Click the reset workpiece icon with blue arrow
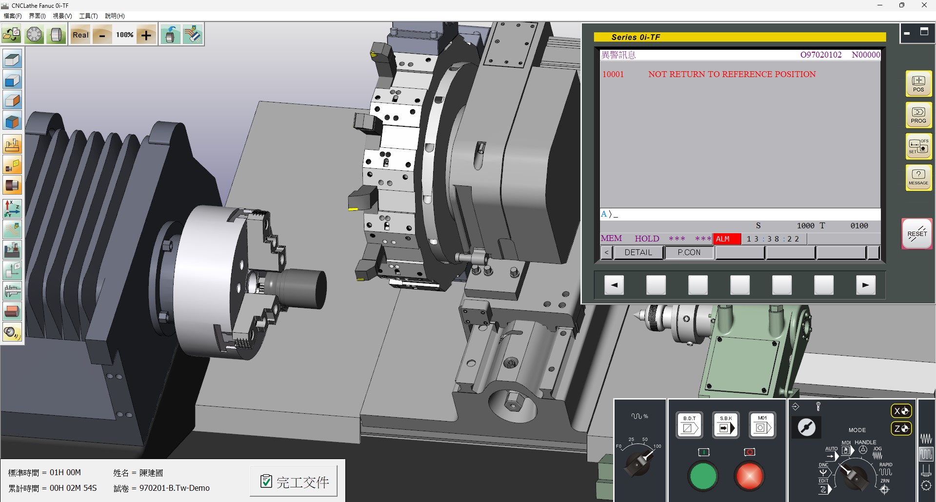The width and height of the screenshot is (936, 502). 170,35
